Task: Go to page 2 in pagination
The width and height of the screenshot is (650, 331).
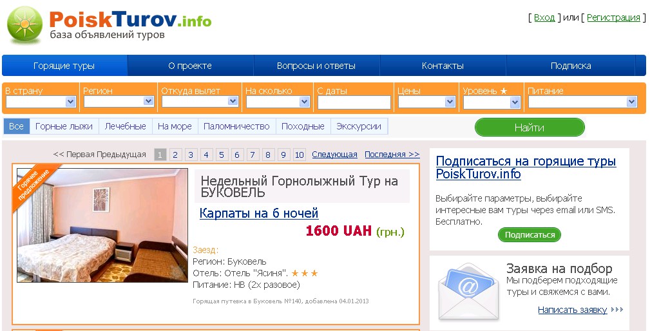Action: pyautogui.click(x=175, y=155)
